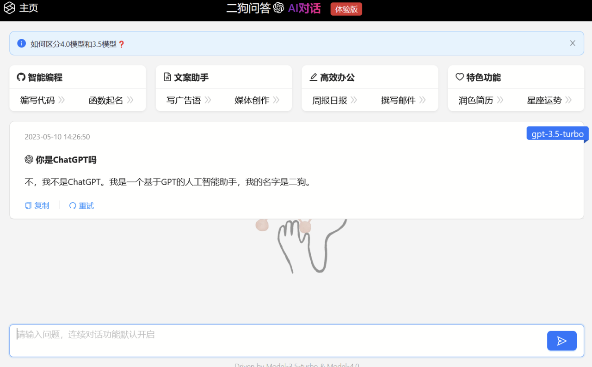Image resolution: width=592 pixels, height=367 pixels.
Task: Click the gpt-3.5-turbo model tag
Action: (557, 134)
